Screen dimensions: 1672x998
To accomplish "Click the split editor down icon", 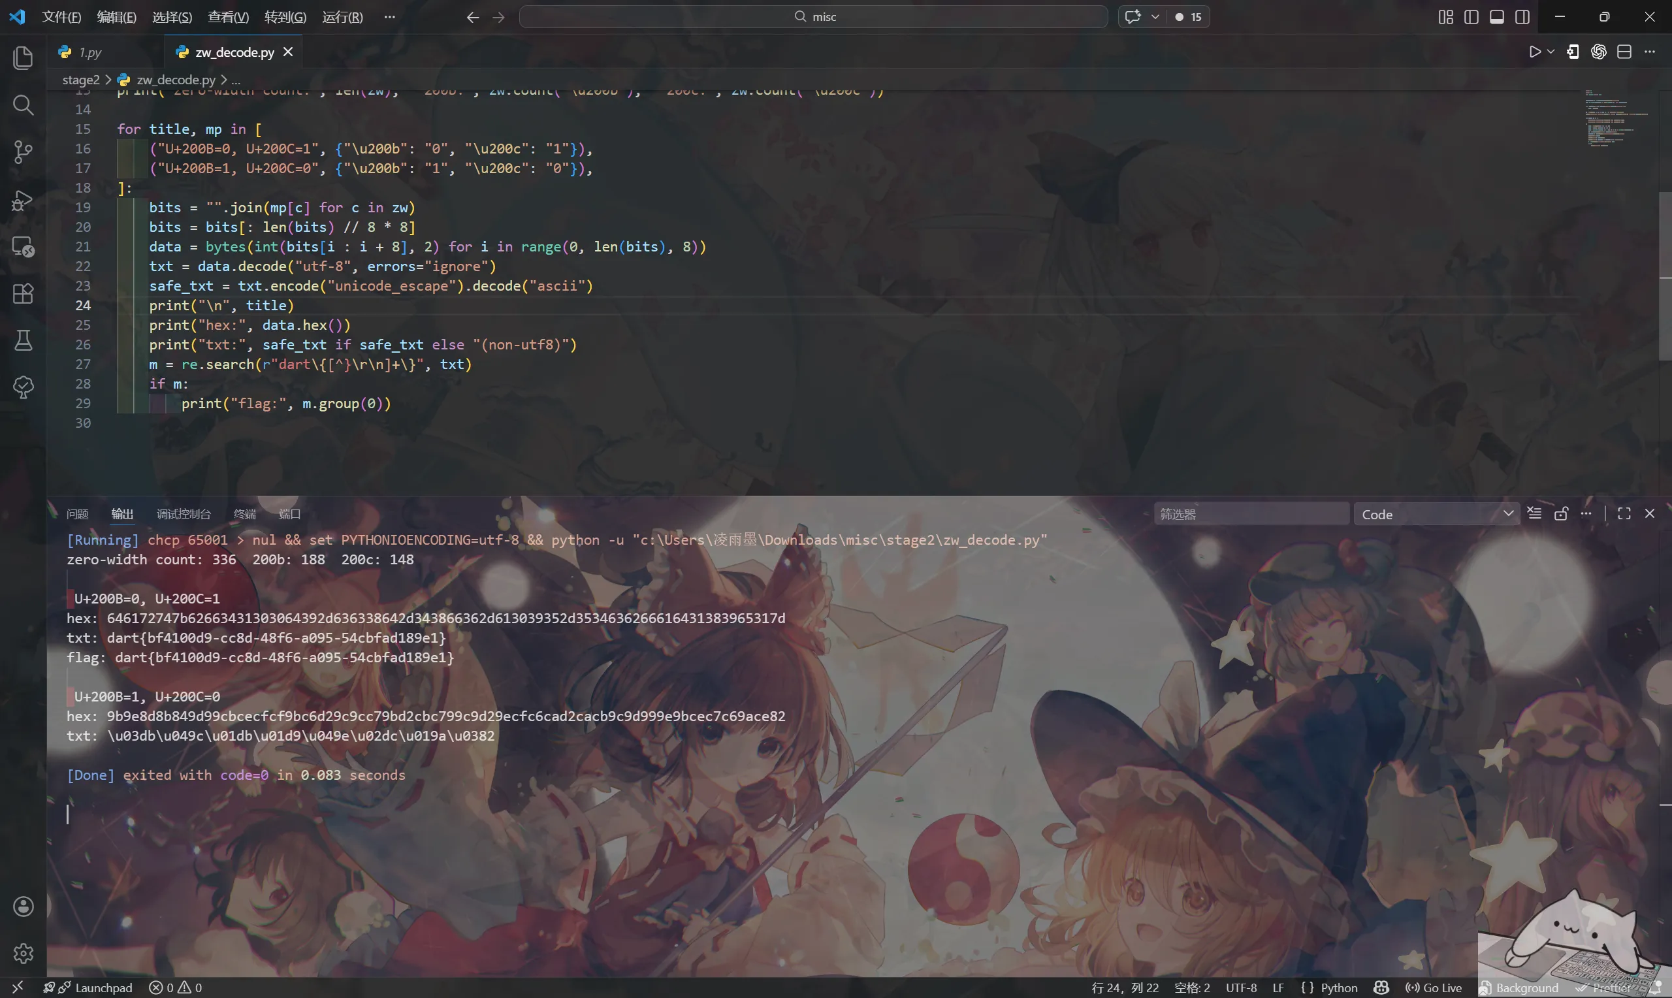I will point(1624,52).
